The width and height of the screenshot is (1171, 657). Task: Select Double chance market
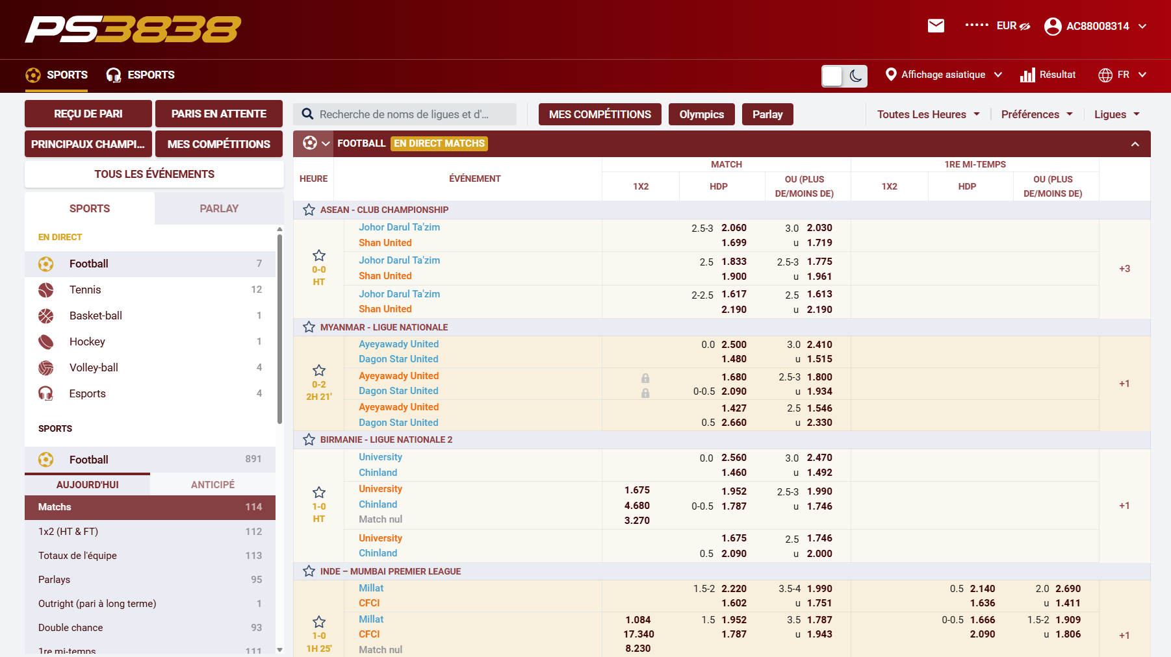click(x=150, y=627)
